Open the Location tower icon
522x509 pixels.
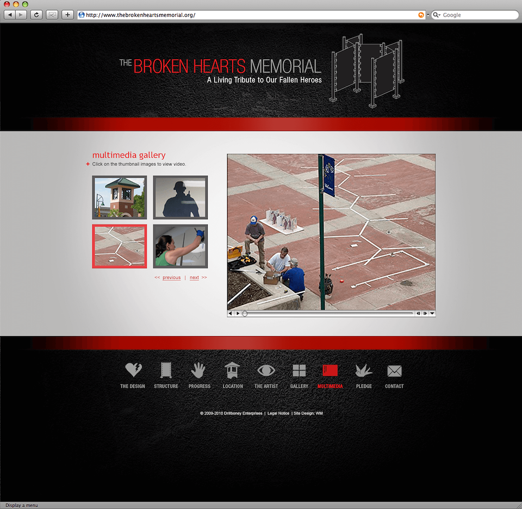(x=232, y=370)
